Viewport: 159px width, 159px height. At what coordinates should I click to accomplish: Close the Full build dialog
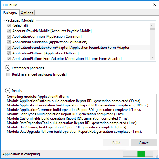click(x=155, y=5)
